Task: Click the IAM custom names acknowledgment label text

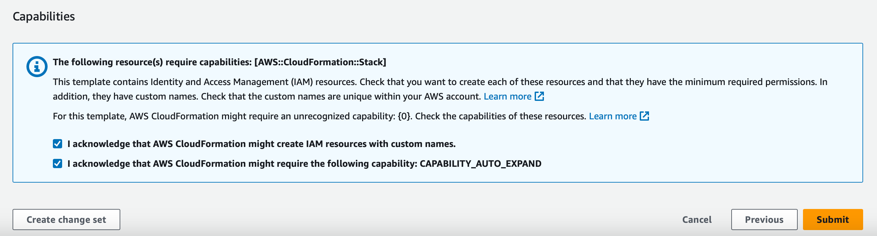Action: point(261,144)
